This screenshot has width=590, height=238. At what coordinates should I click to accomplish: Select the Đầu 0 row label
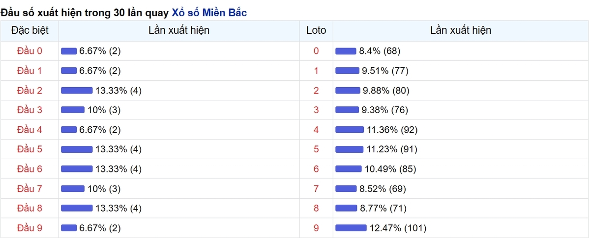click(x=29, y=51)
